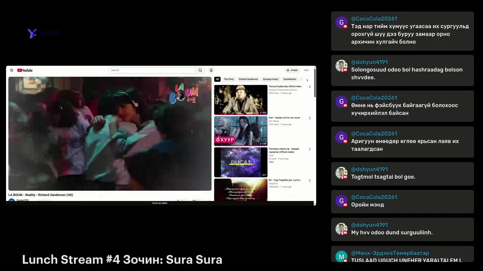
Task: Click the M avatar of Мөнх-ЭрдэнэТөмөрбаатар
Action: pos(341,256)
